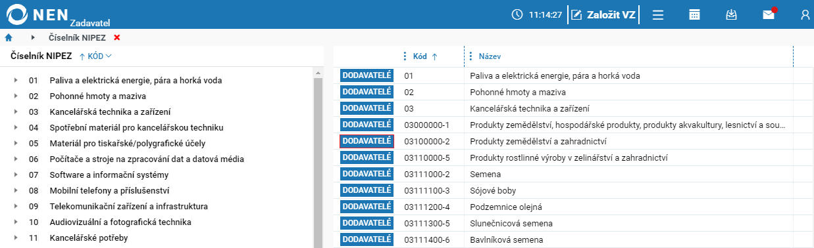Open the KÓD sort dropdown in tree panel
This screenshot has width=814, height=248.
(x=95, y=56)
